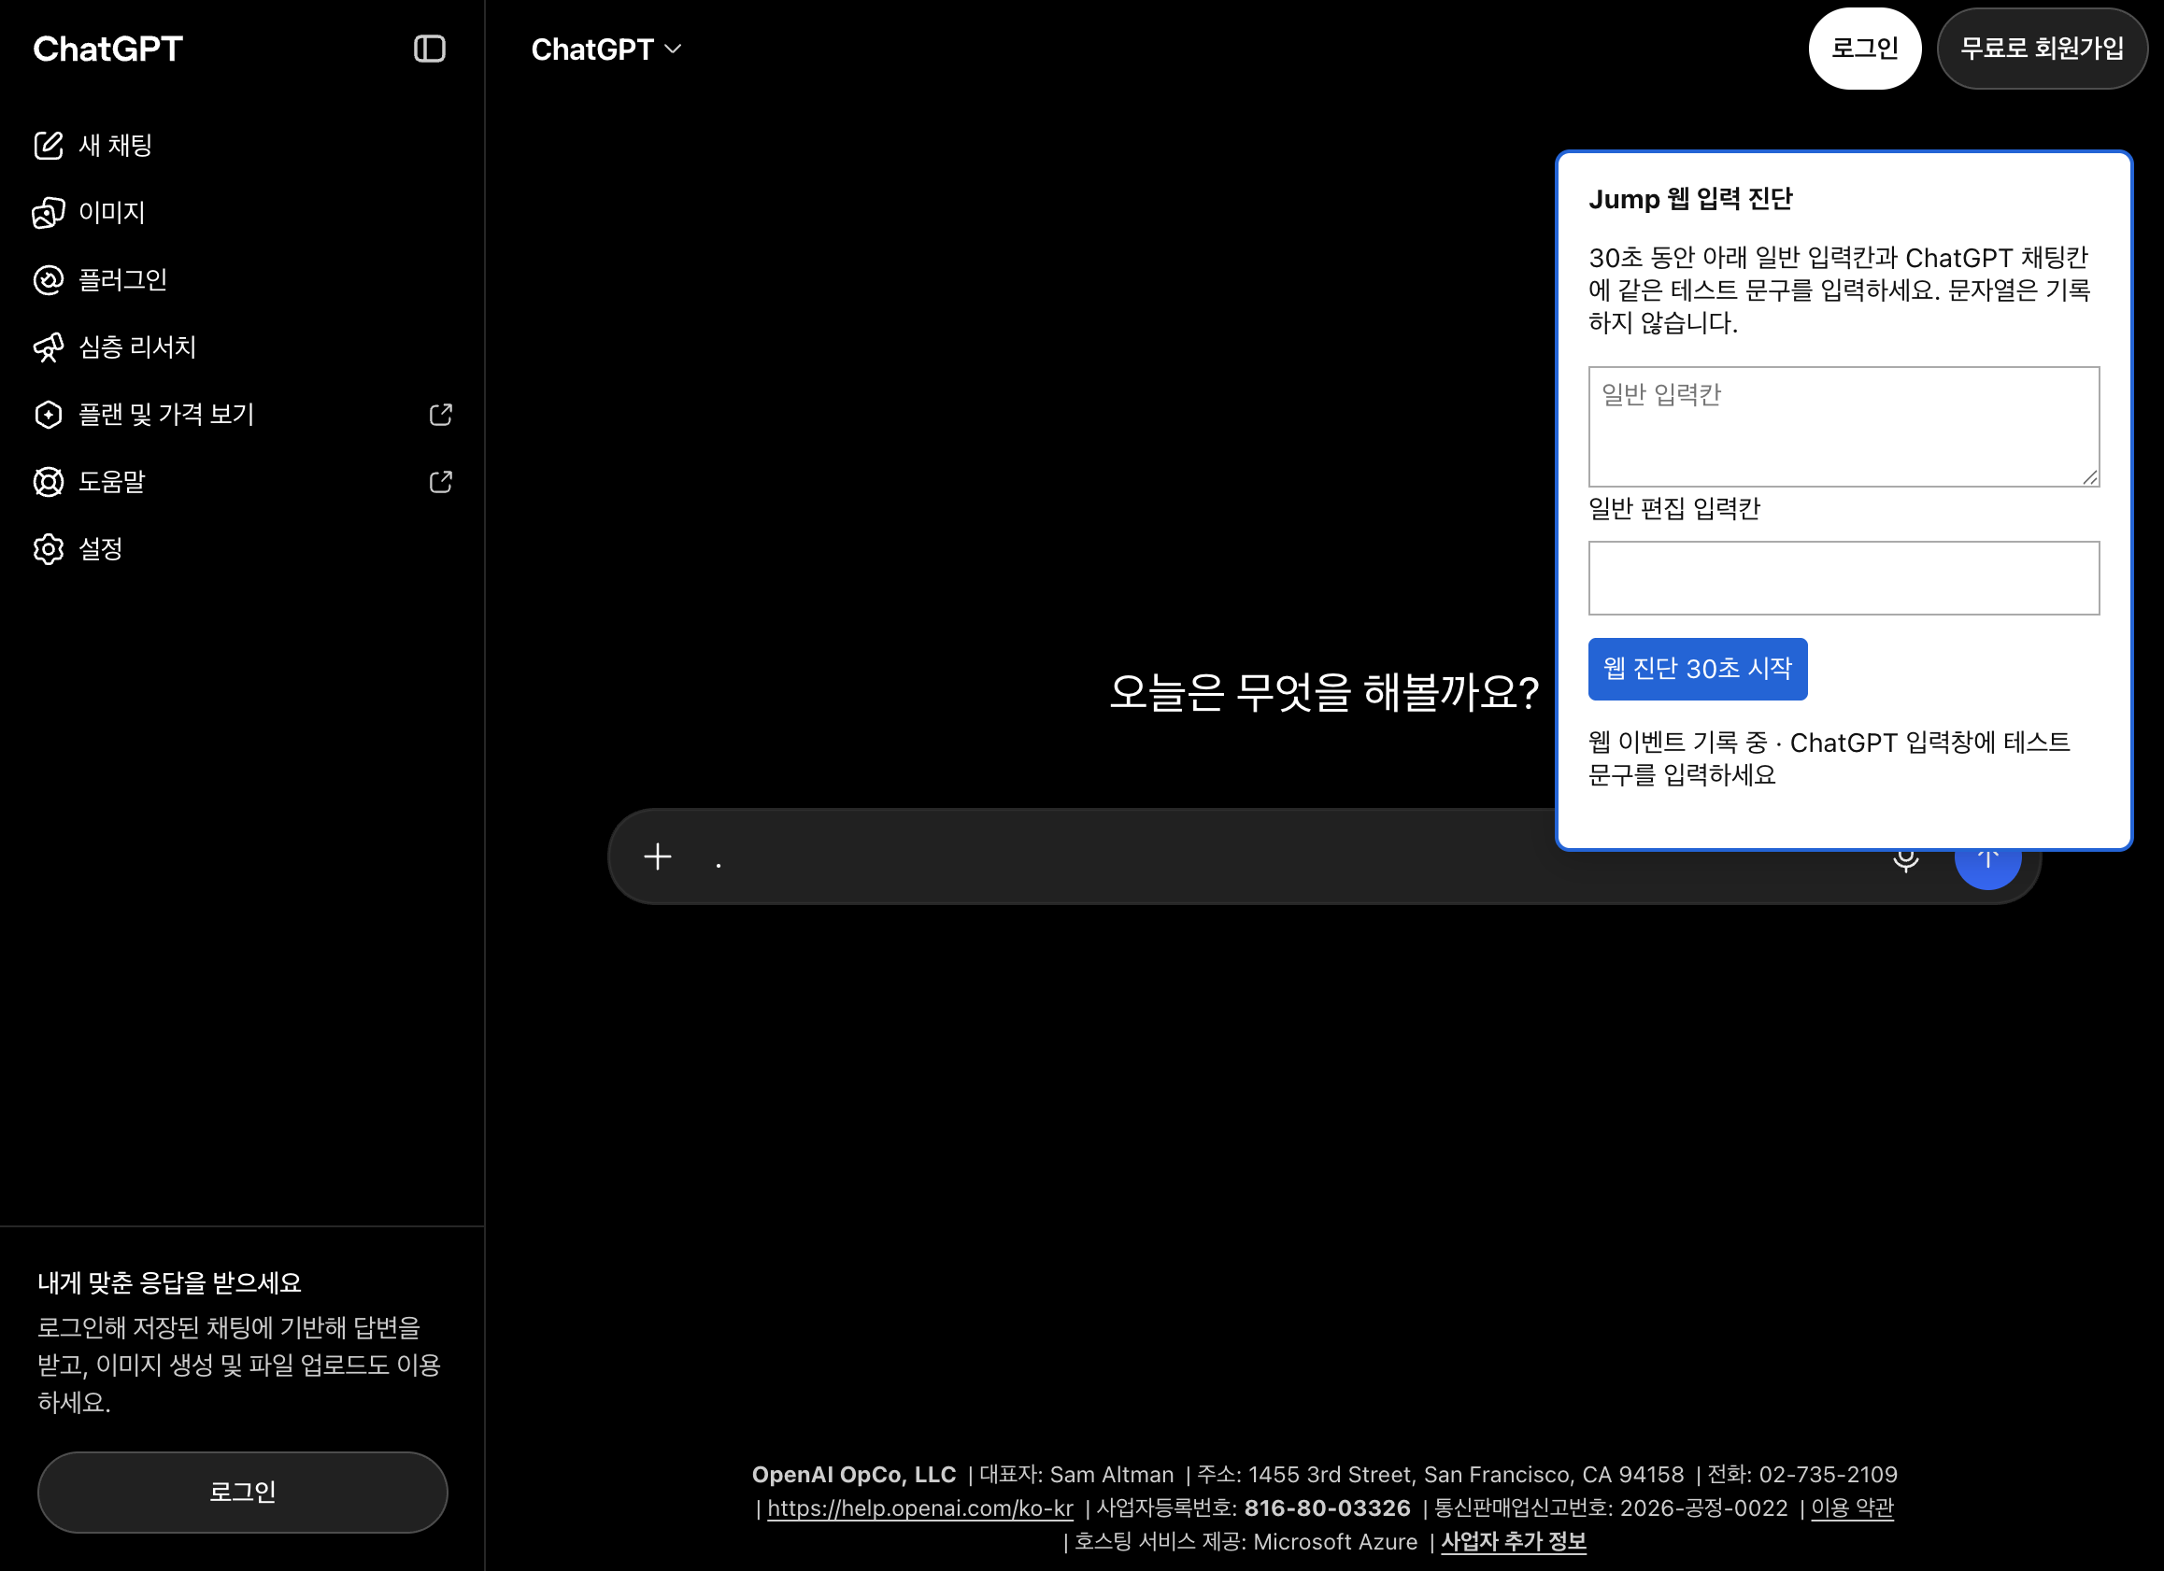The image size is (2164, 1571).
Task: Click the 이미지 images icon
Action: [x=49, y=212]
